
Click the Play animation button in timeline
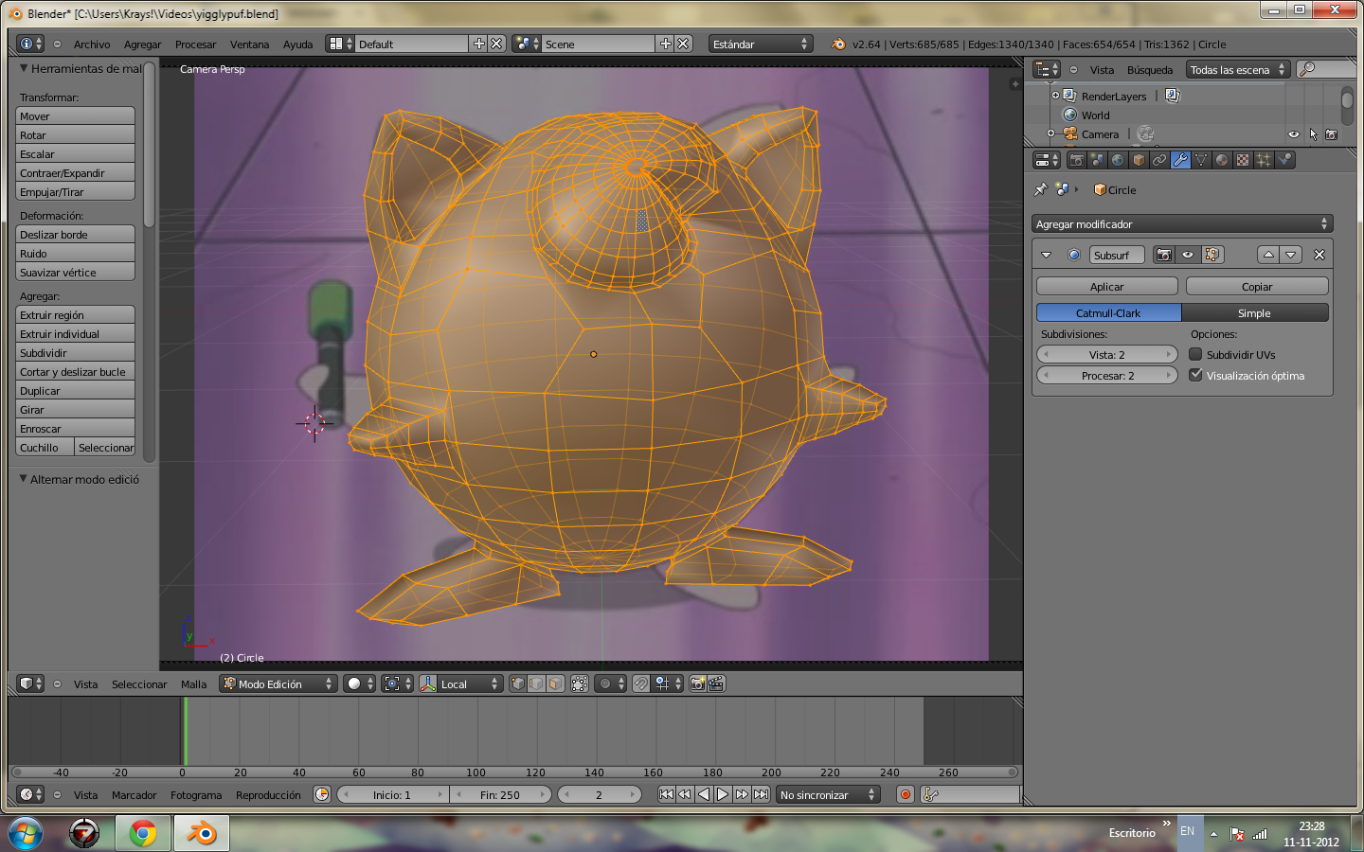click(722, 794)
